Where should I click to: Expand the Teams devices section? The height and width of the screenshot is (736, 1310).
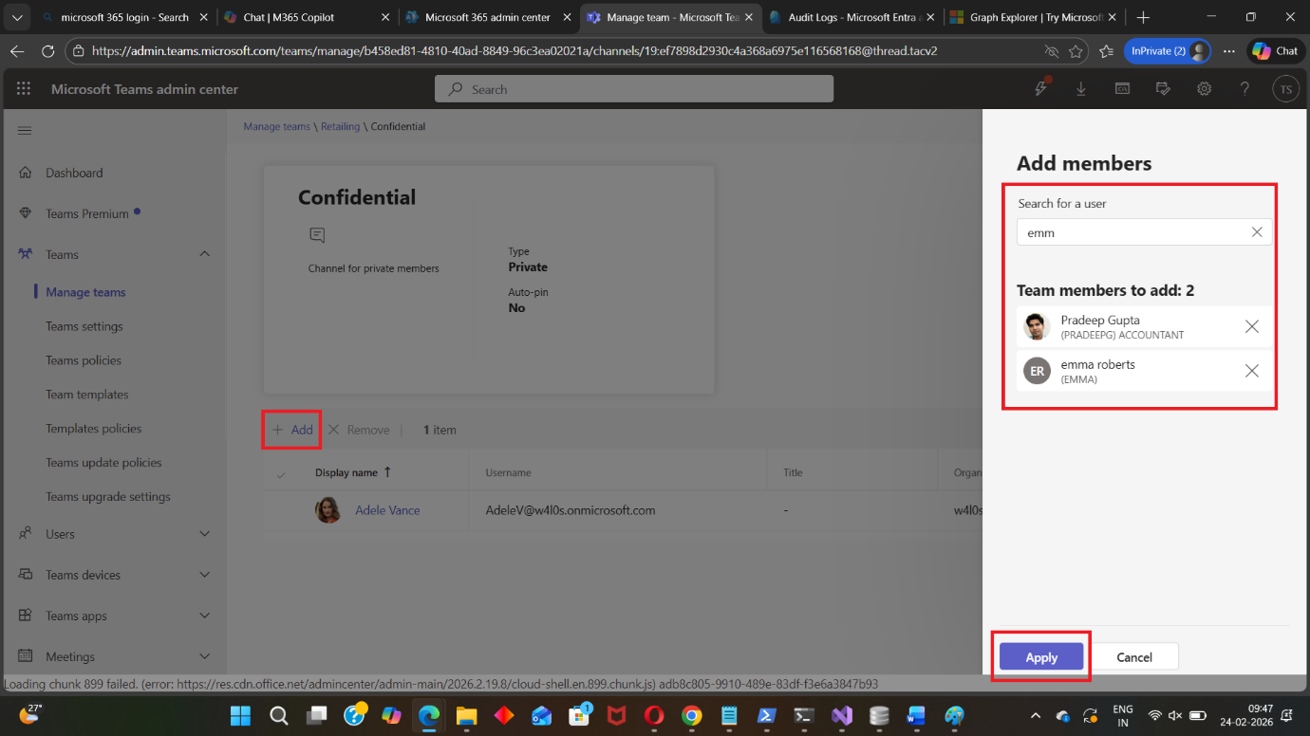tap(204, 575)
